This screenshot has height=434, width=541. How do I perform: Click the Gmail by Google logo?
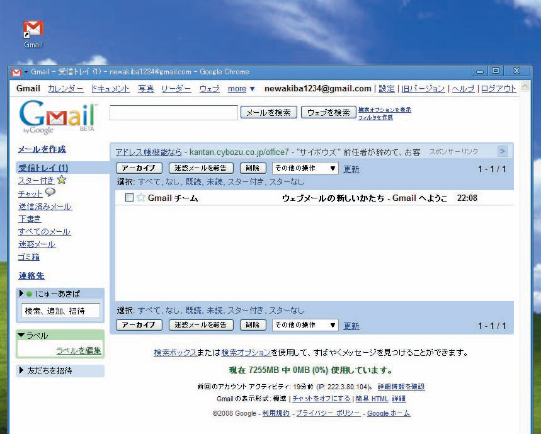click(58, 117)
